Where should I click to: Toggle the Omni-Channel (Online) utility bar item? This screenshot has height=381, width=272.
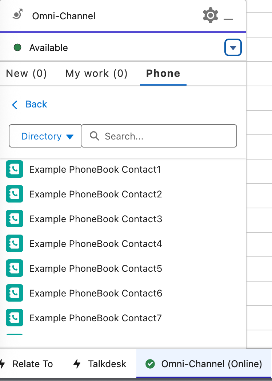204,364
